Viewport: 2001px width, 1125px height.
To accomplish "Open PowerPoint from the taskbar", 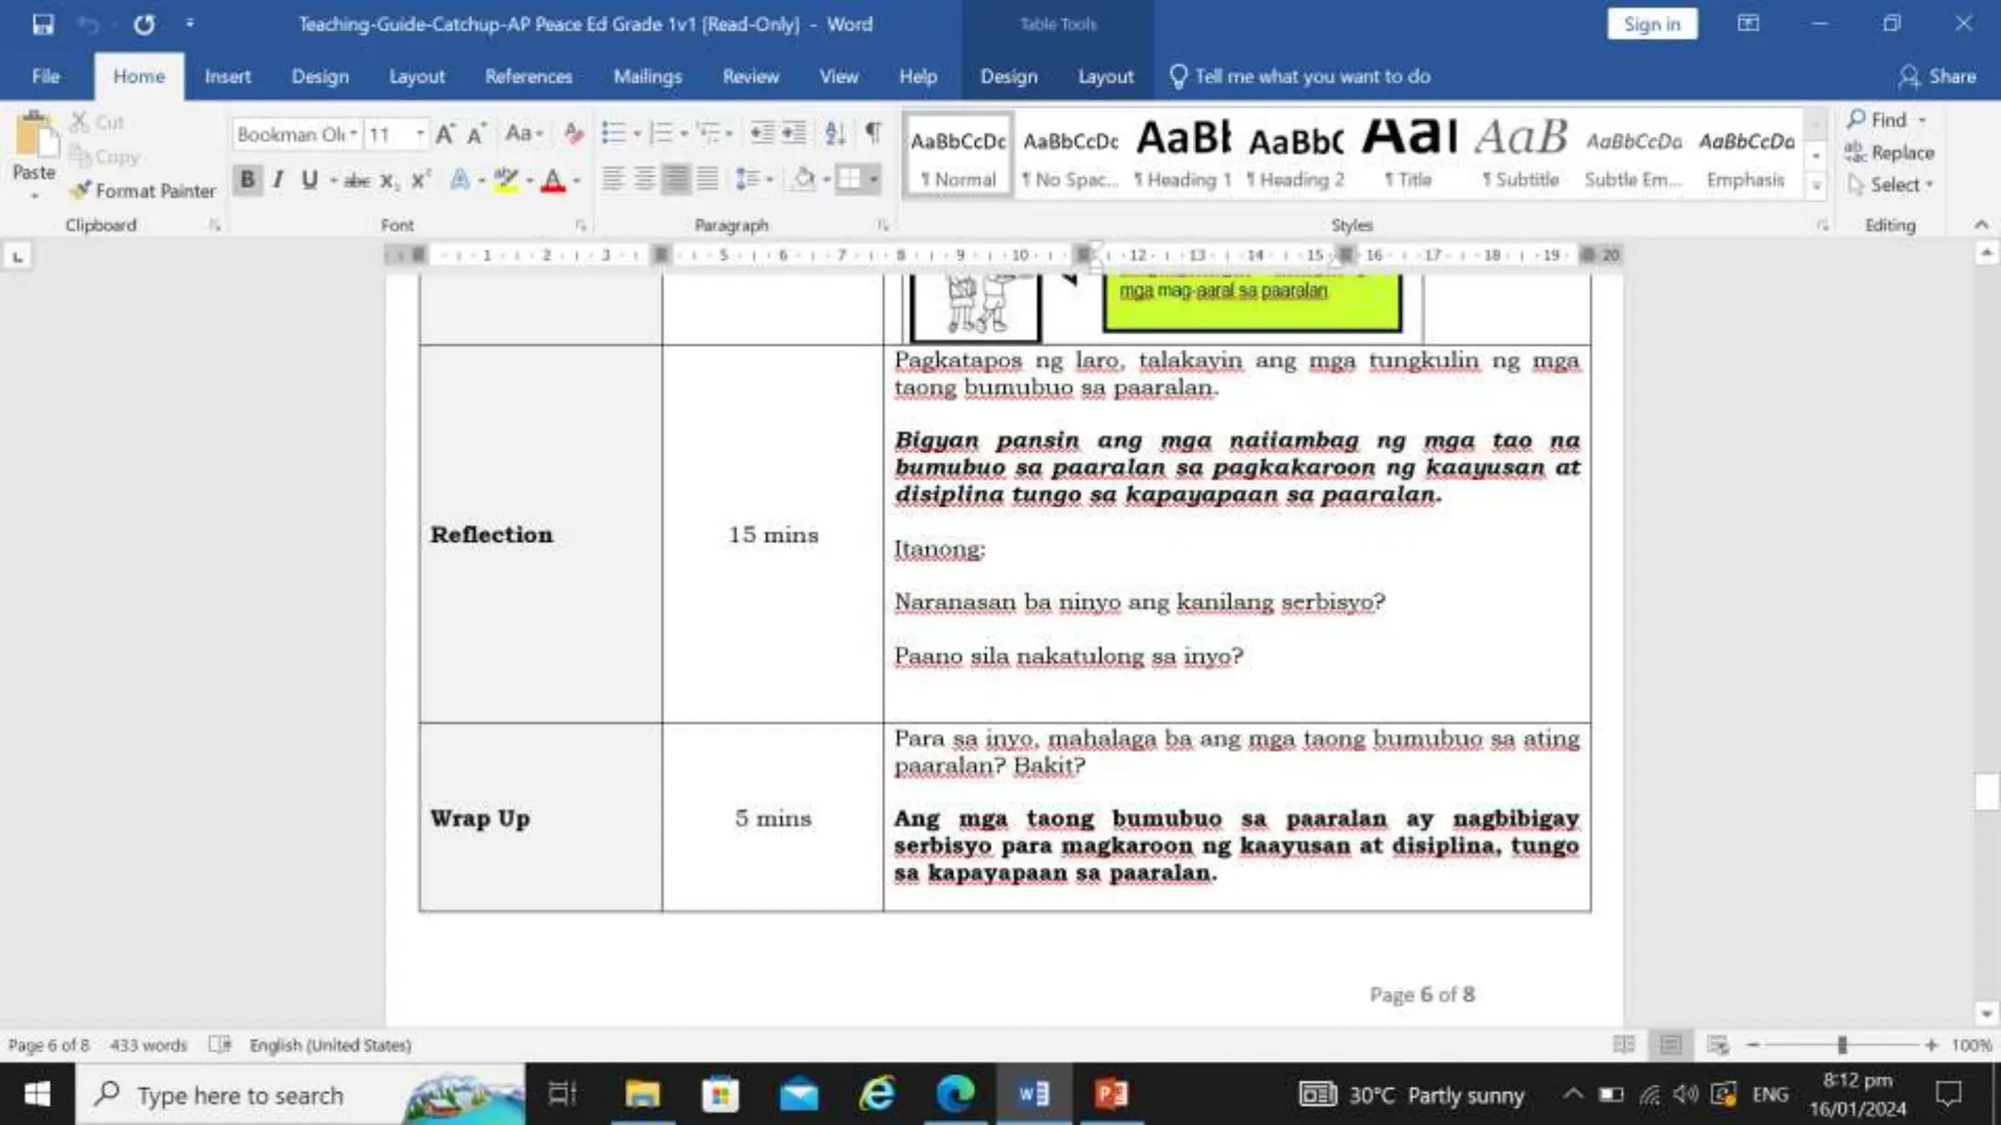I will 1111,1094.
